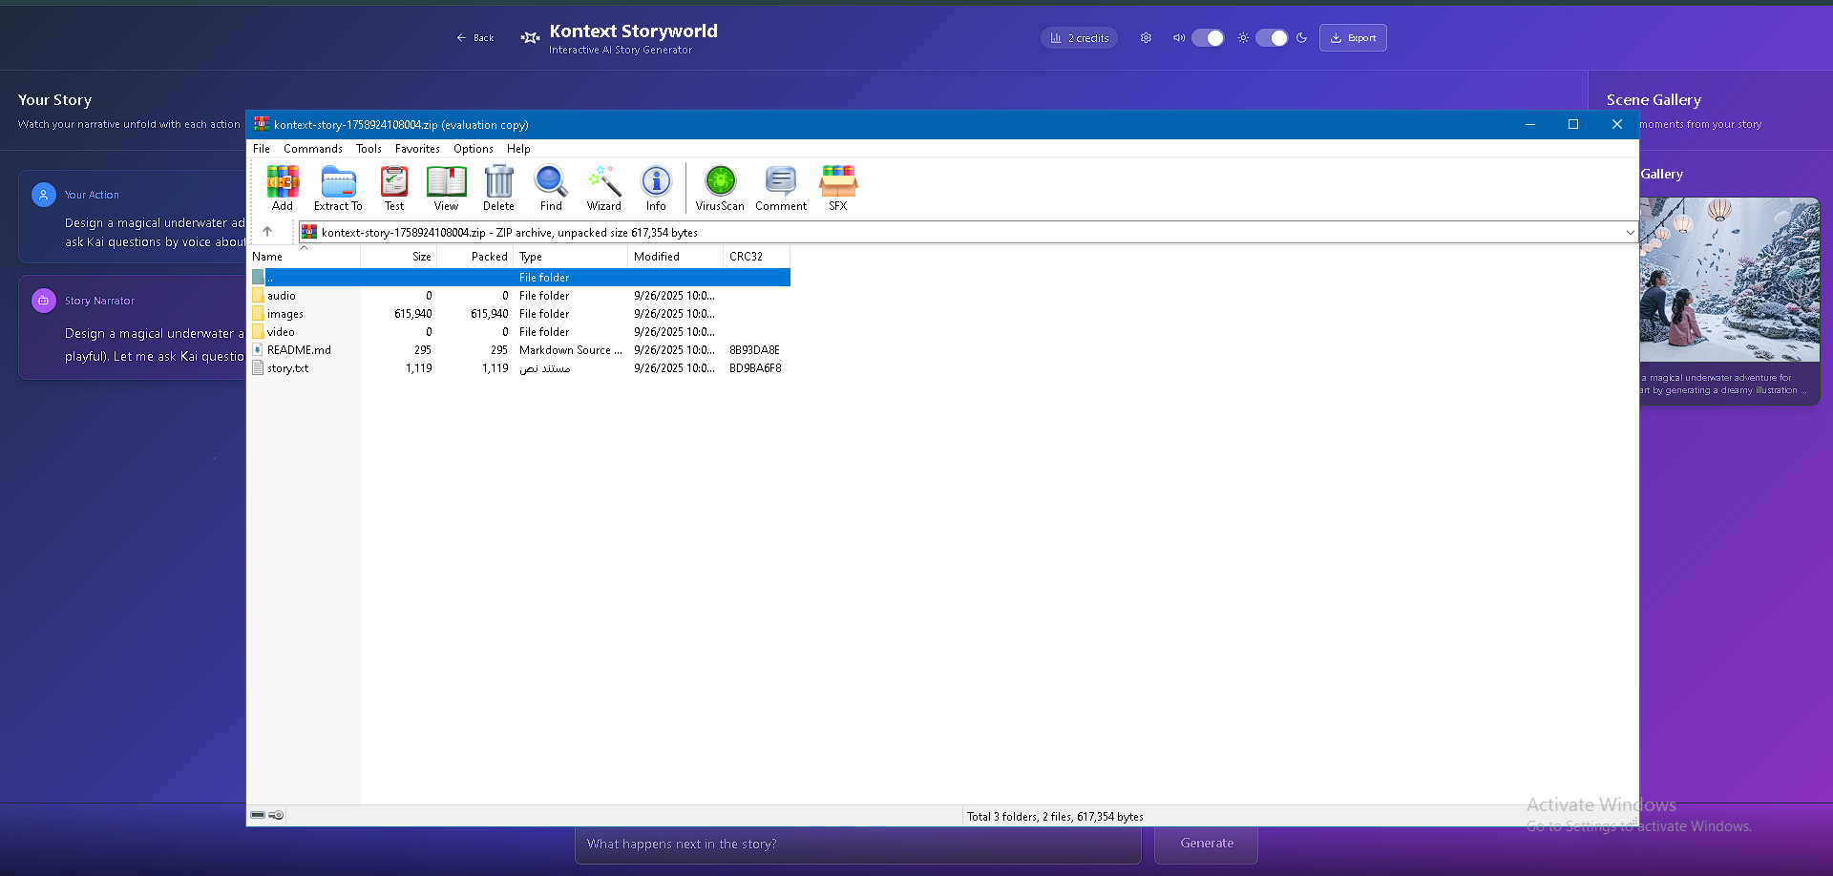Open the underwater scene gallery thumbnail
1833x876 pixels.
[x=1730, y=280]
